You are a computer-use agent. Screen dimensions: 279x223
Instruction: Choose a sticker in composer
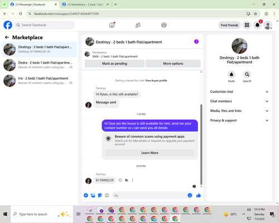[x=100, y=195]
